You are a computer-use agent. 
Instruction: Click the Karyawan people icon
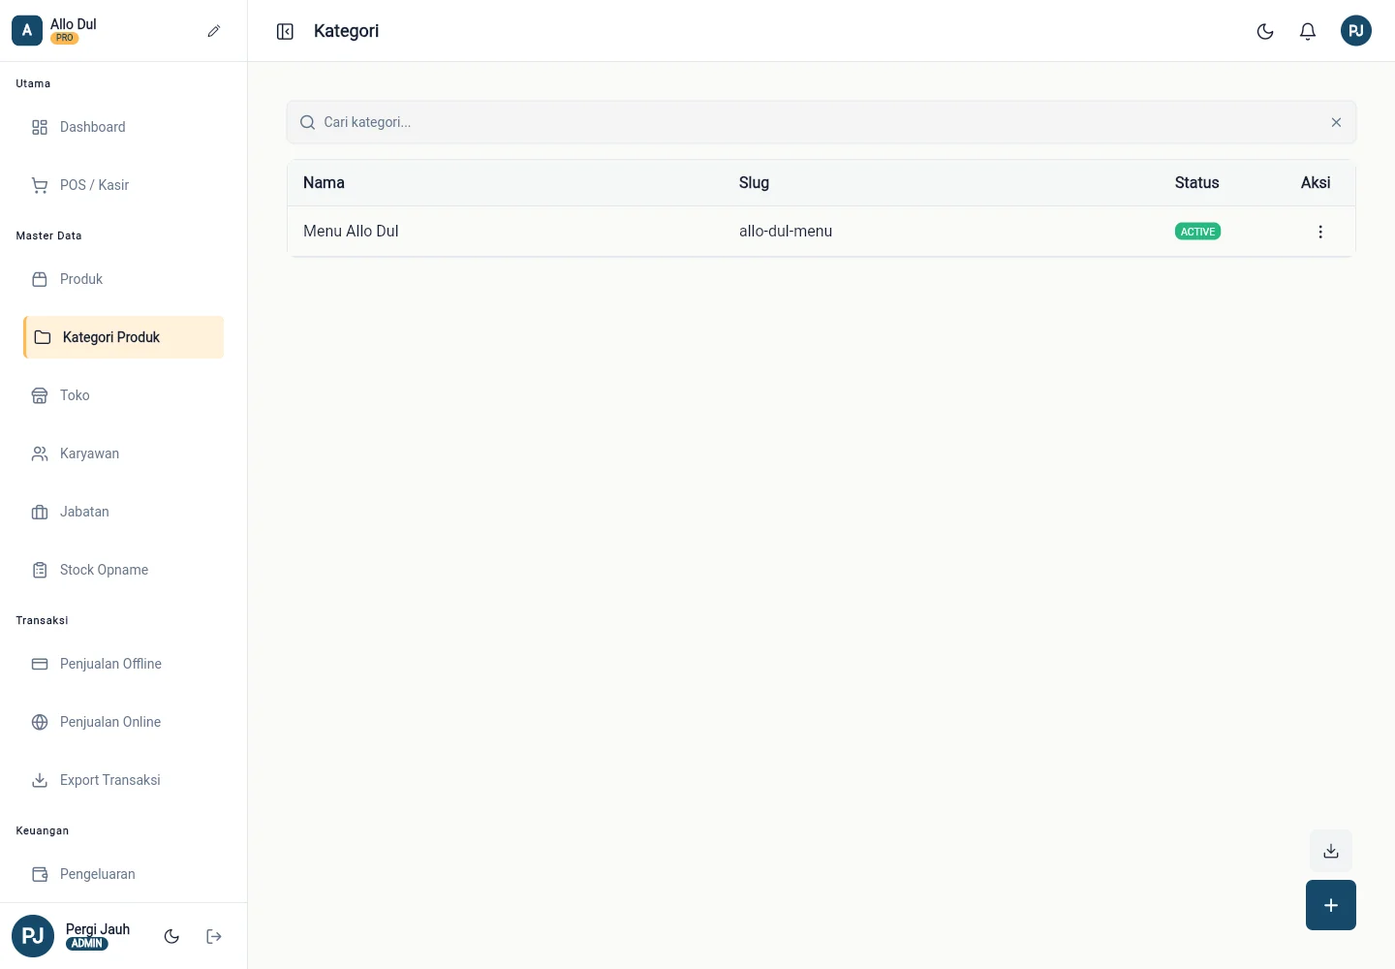tap(40, 453)
